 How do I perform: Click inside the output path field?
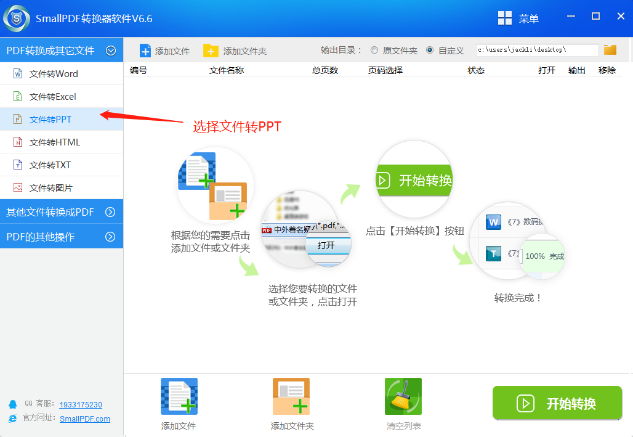tap(536, 49)
